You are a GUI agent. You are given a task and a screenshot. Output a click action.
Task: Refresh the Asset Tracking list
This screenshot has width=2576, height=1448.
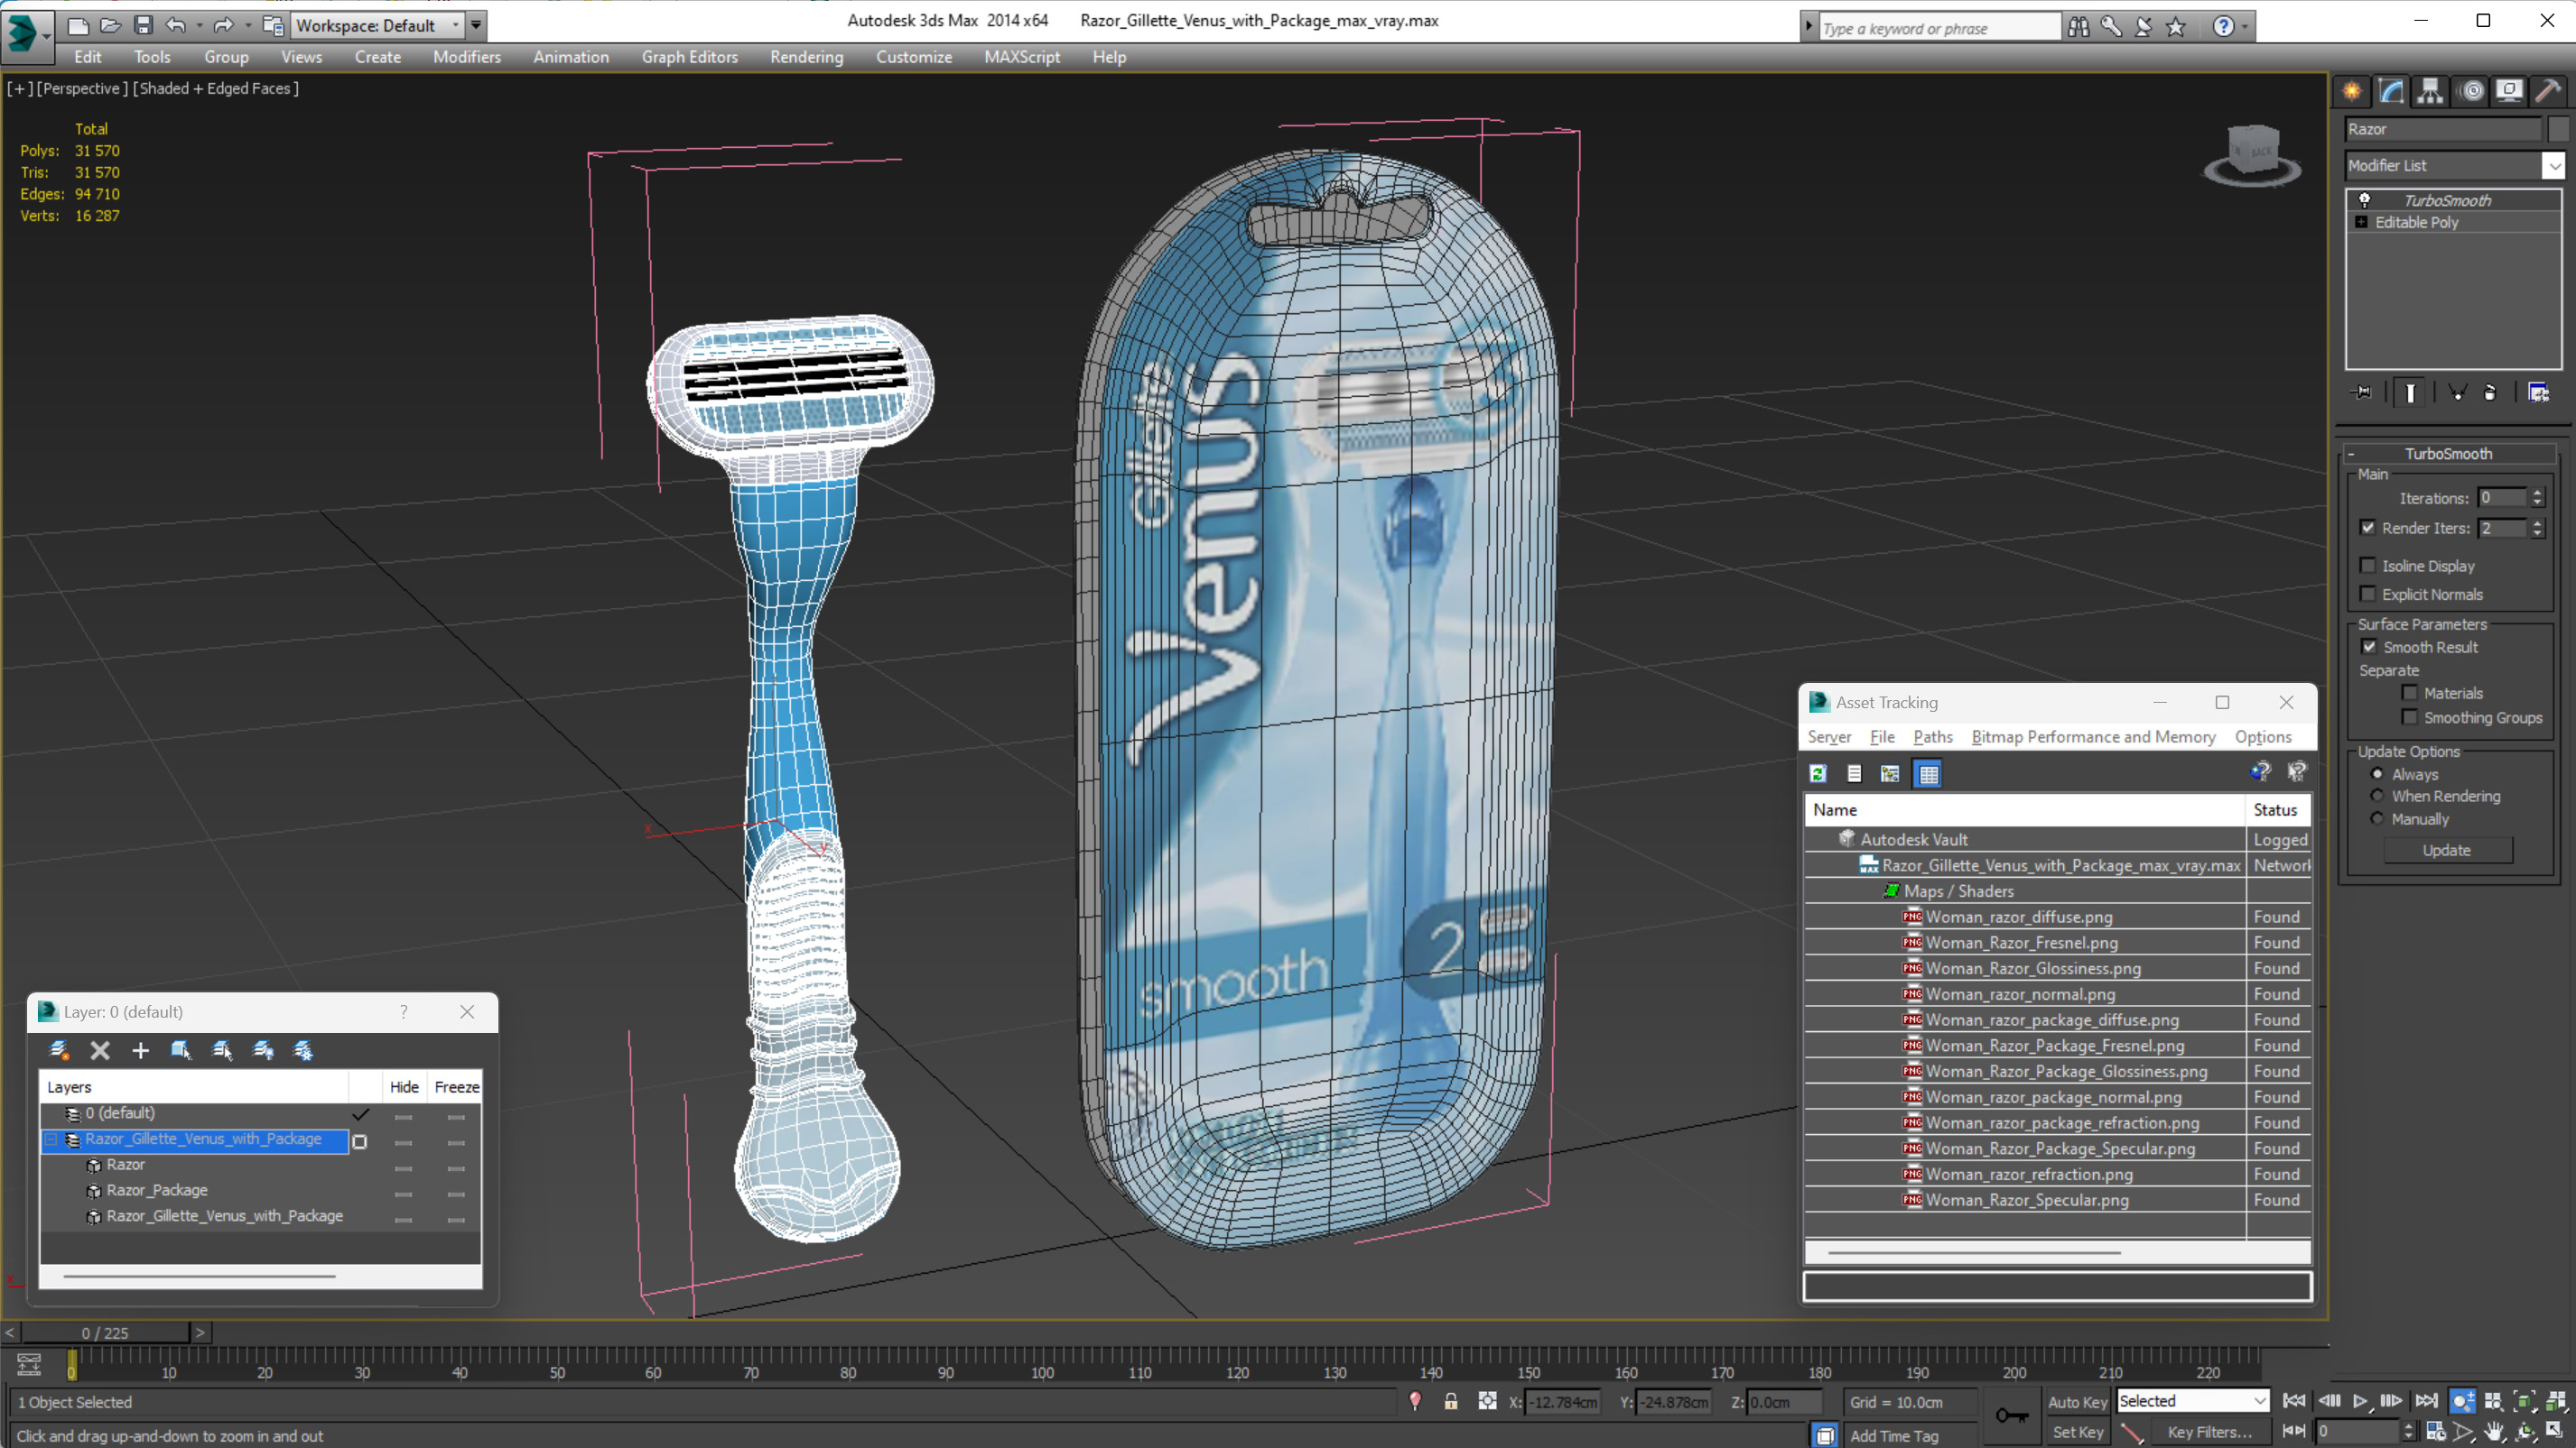(x=1818, y=773)
